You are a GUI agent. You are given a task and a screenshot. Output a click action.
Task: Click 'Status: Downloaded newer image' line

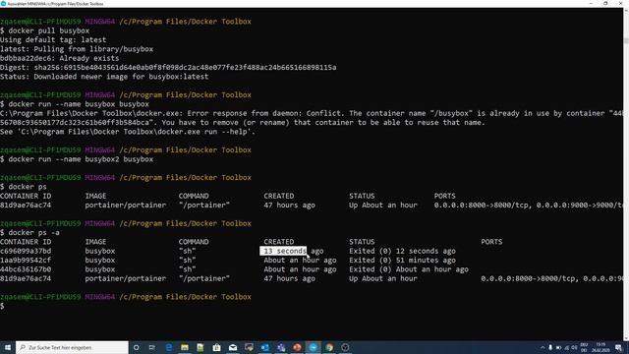[x=104, y=77]
